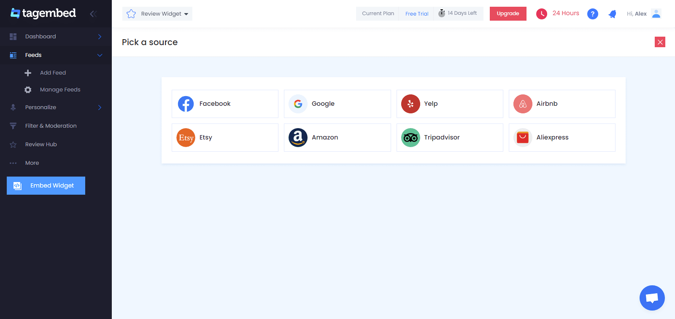Select Feeds in the sidebar

(x=56, y=55)
